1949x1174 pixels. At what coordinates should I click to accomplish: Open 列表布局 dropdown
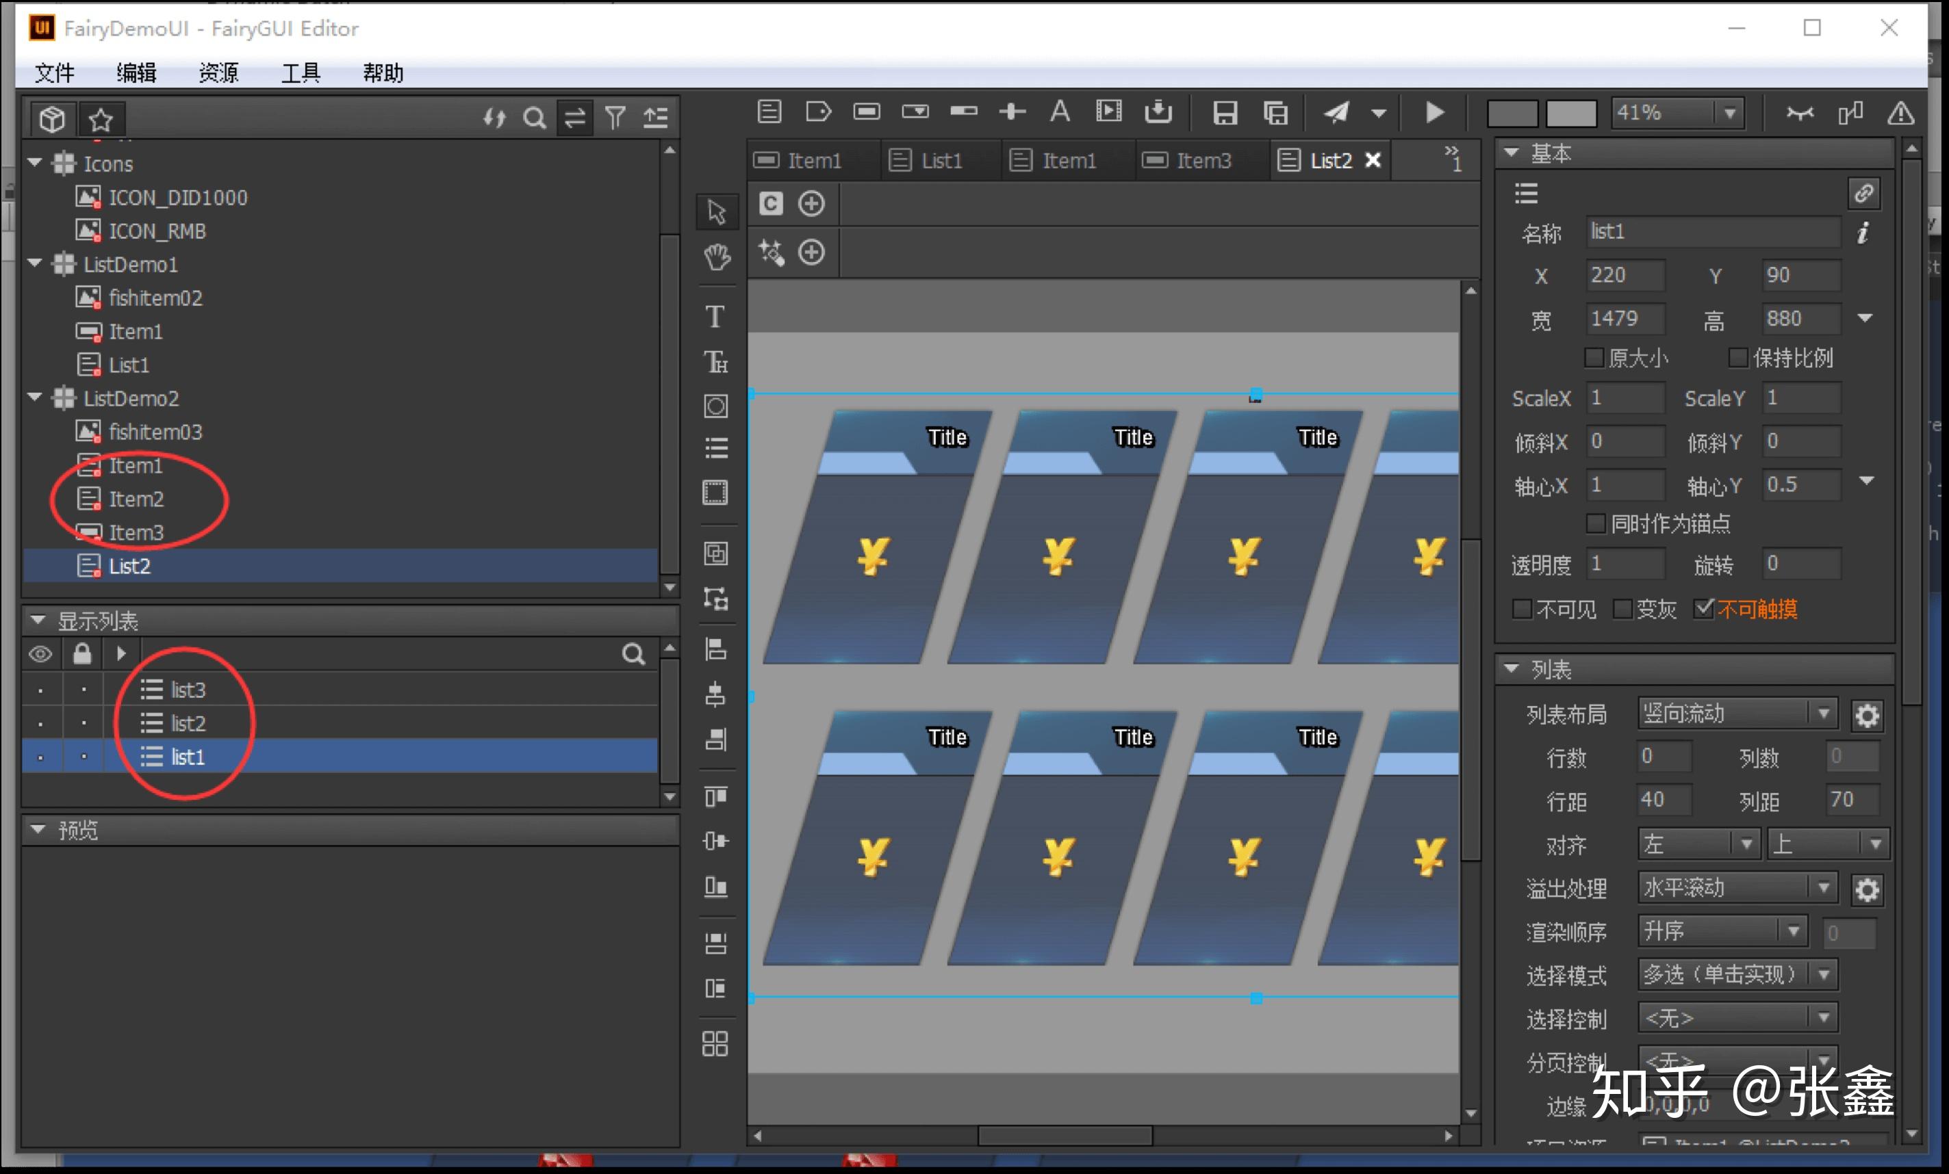(x=1736, y=713)
